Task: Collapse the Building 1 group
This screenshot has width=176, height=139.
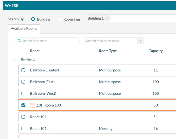Action: 15,59
